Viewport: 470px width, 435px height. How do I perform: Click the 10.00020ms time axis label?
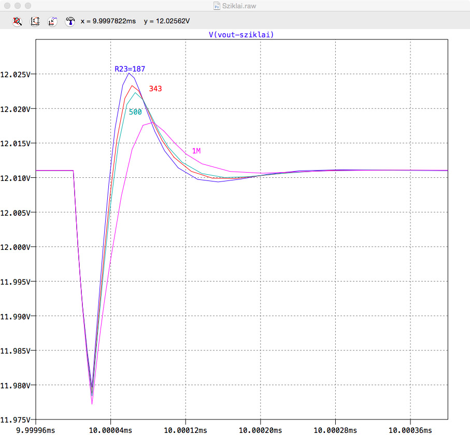click(x=261, y=430)
